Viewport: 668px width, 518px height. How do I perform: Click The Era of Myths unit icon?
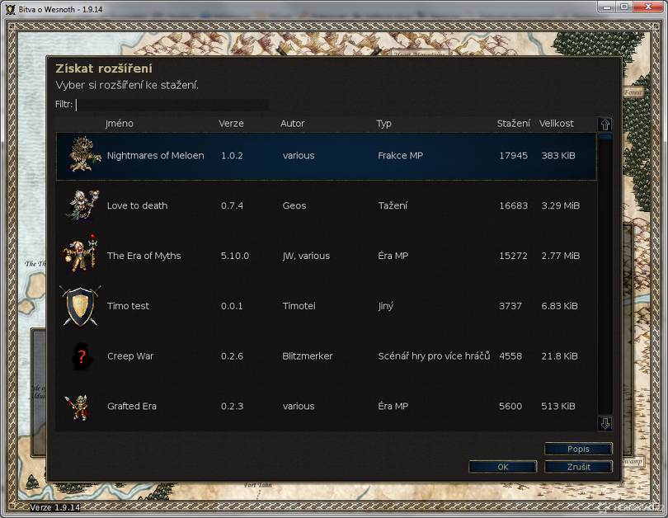(x=81, y=253)
